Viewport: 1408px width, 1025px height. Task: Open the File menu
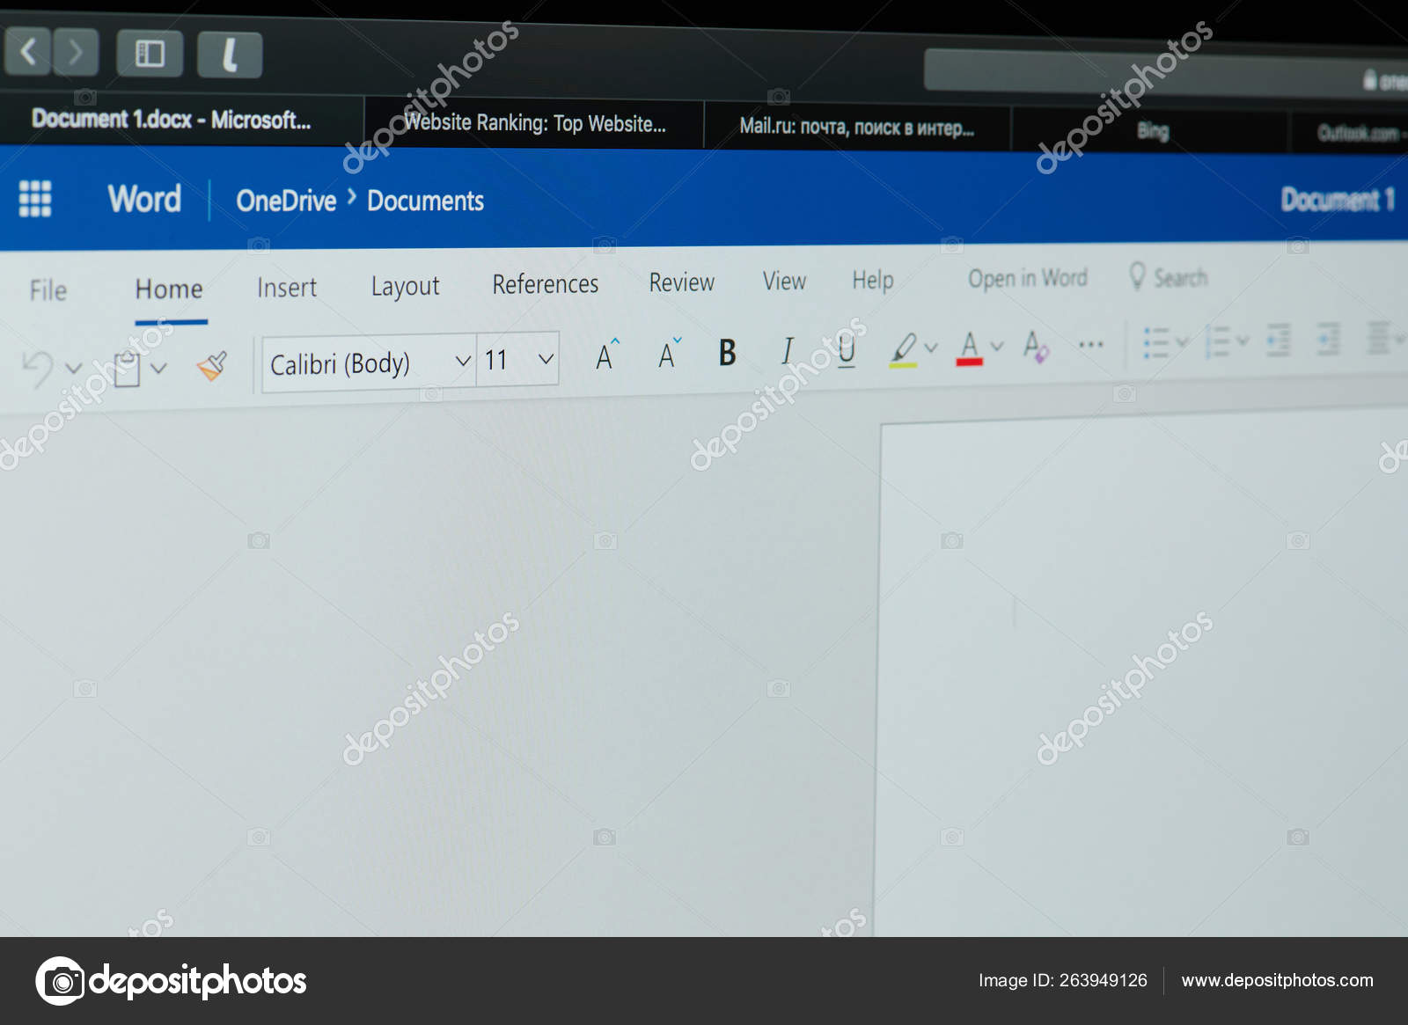(48, 290)
